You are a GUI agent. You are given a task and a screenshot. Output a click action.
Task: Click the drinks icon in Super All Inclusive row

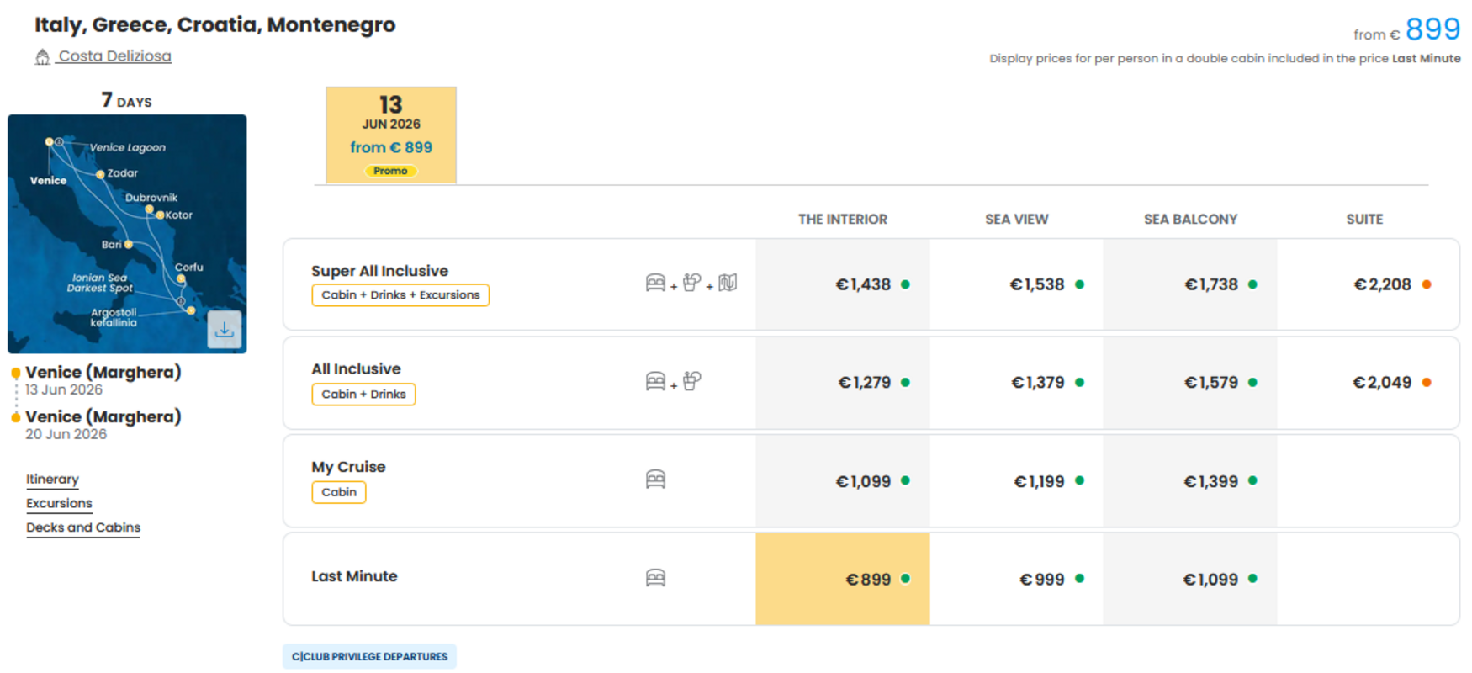click(x=691, y=283)
